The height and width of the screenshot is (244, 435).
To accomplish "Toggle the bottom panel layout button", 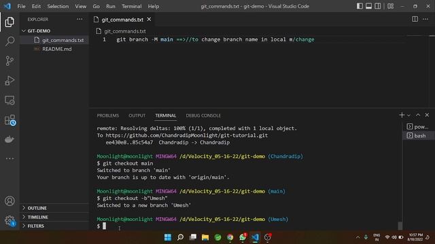I will [x=368, y=6].
